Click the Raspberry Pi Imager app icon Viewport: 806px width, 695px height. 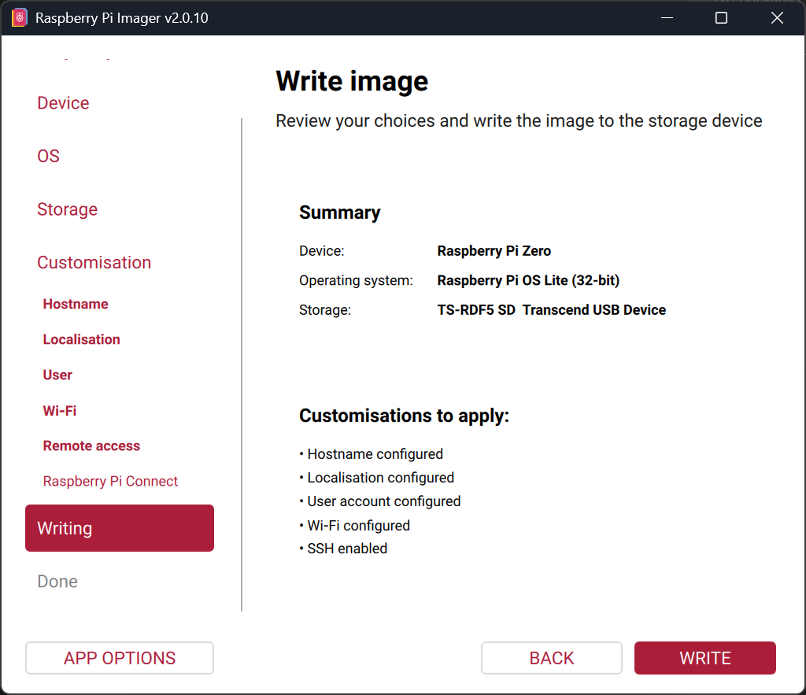[x=19, y=18]
